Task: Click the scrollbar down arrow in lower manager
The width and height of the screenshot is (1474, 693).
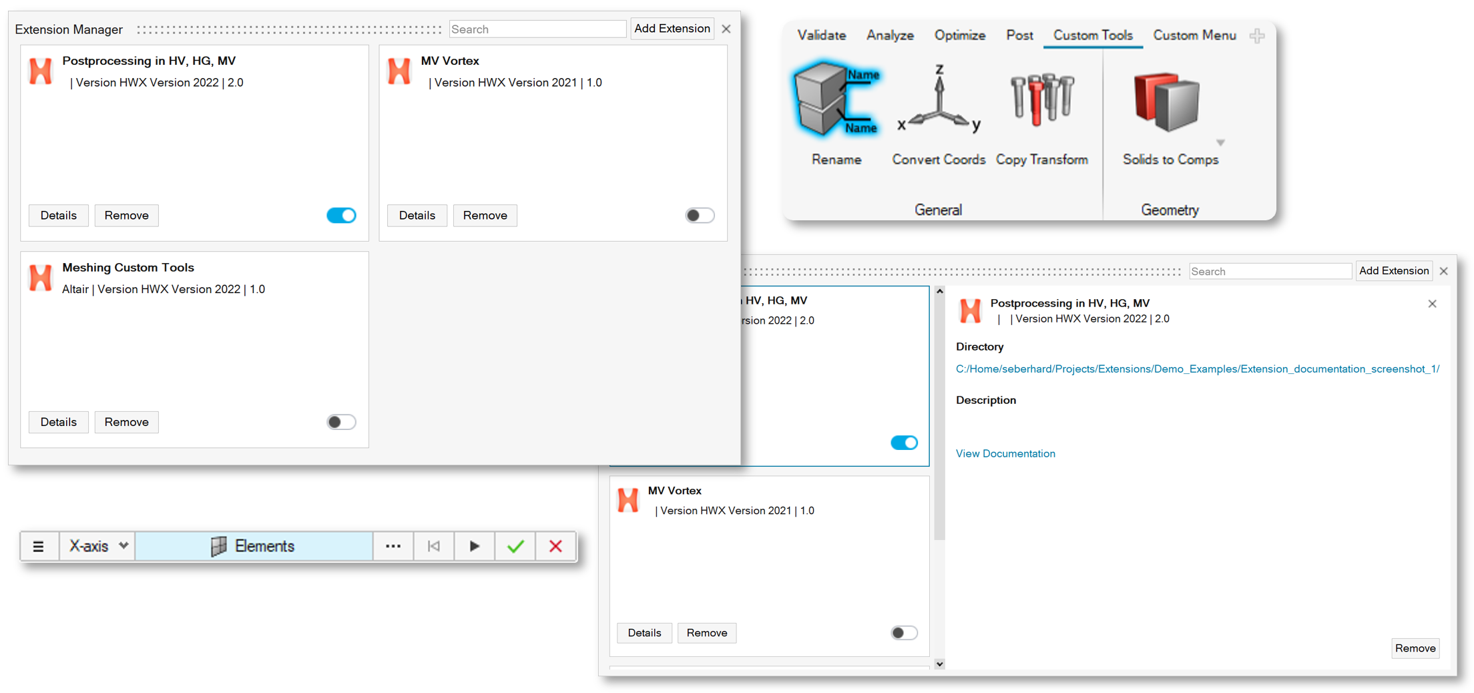Action: [x=940, y=664]
